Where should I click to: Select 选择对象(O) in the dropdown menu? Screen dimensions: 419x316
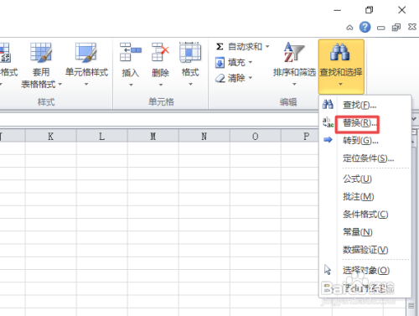366,270
